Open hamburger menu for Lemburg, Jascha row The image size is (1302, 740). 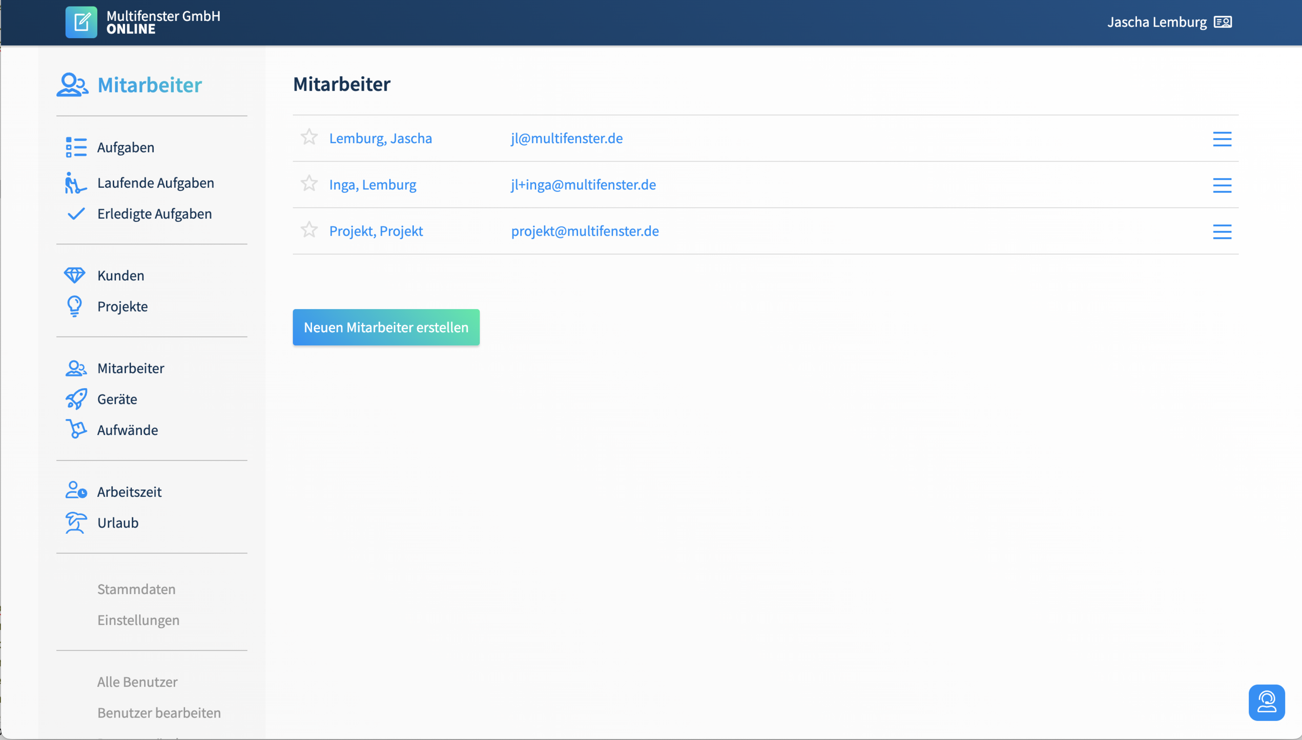1222,139
